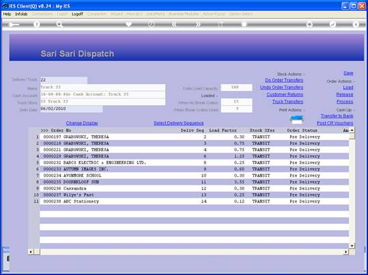The image size is (368, 275).
Task: Click the help question mark toolbar icon
Action: click(36, 24)
